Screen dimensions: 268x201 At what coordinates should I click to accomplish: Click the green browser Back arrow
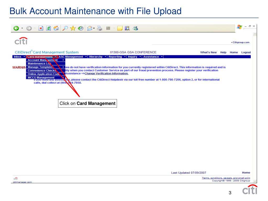pyautogui.click(x=16, y=28)
